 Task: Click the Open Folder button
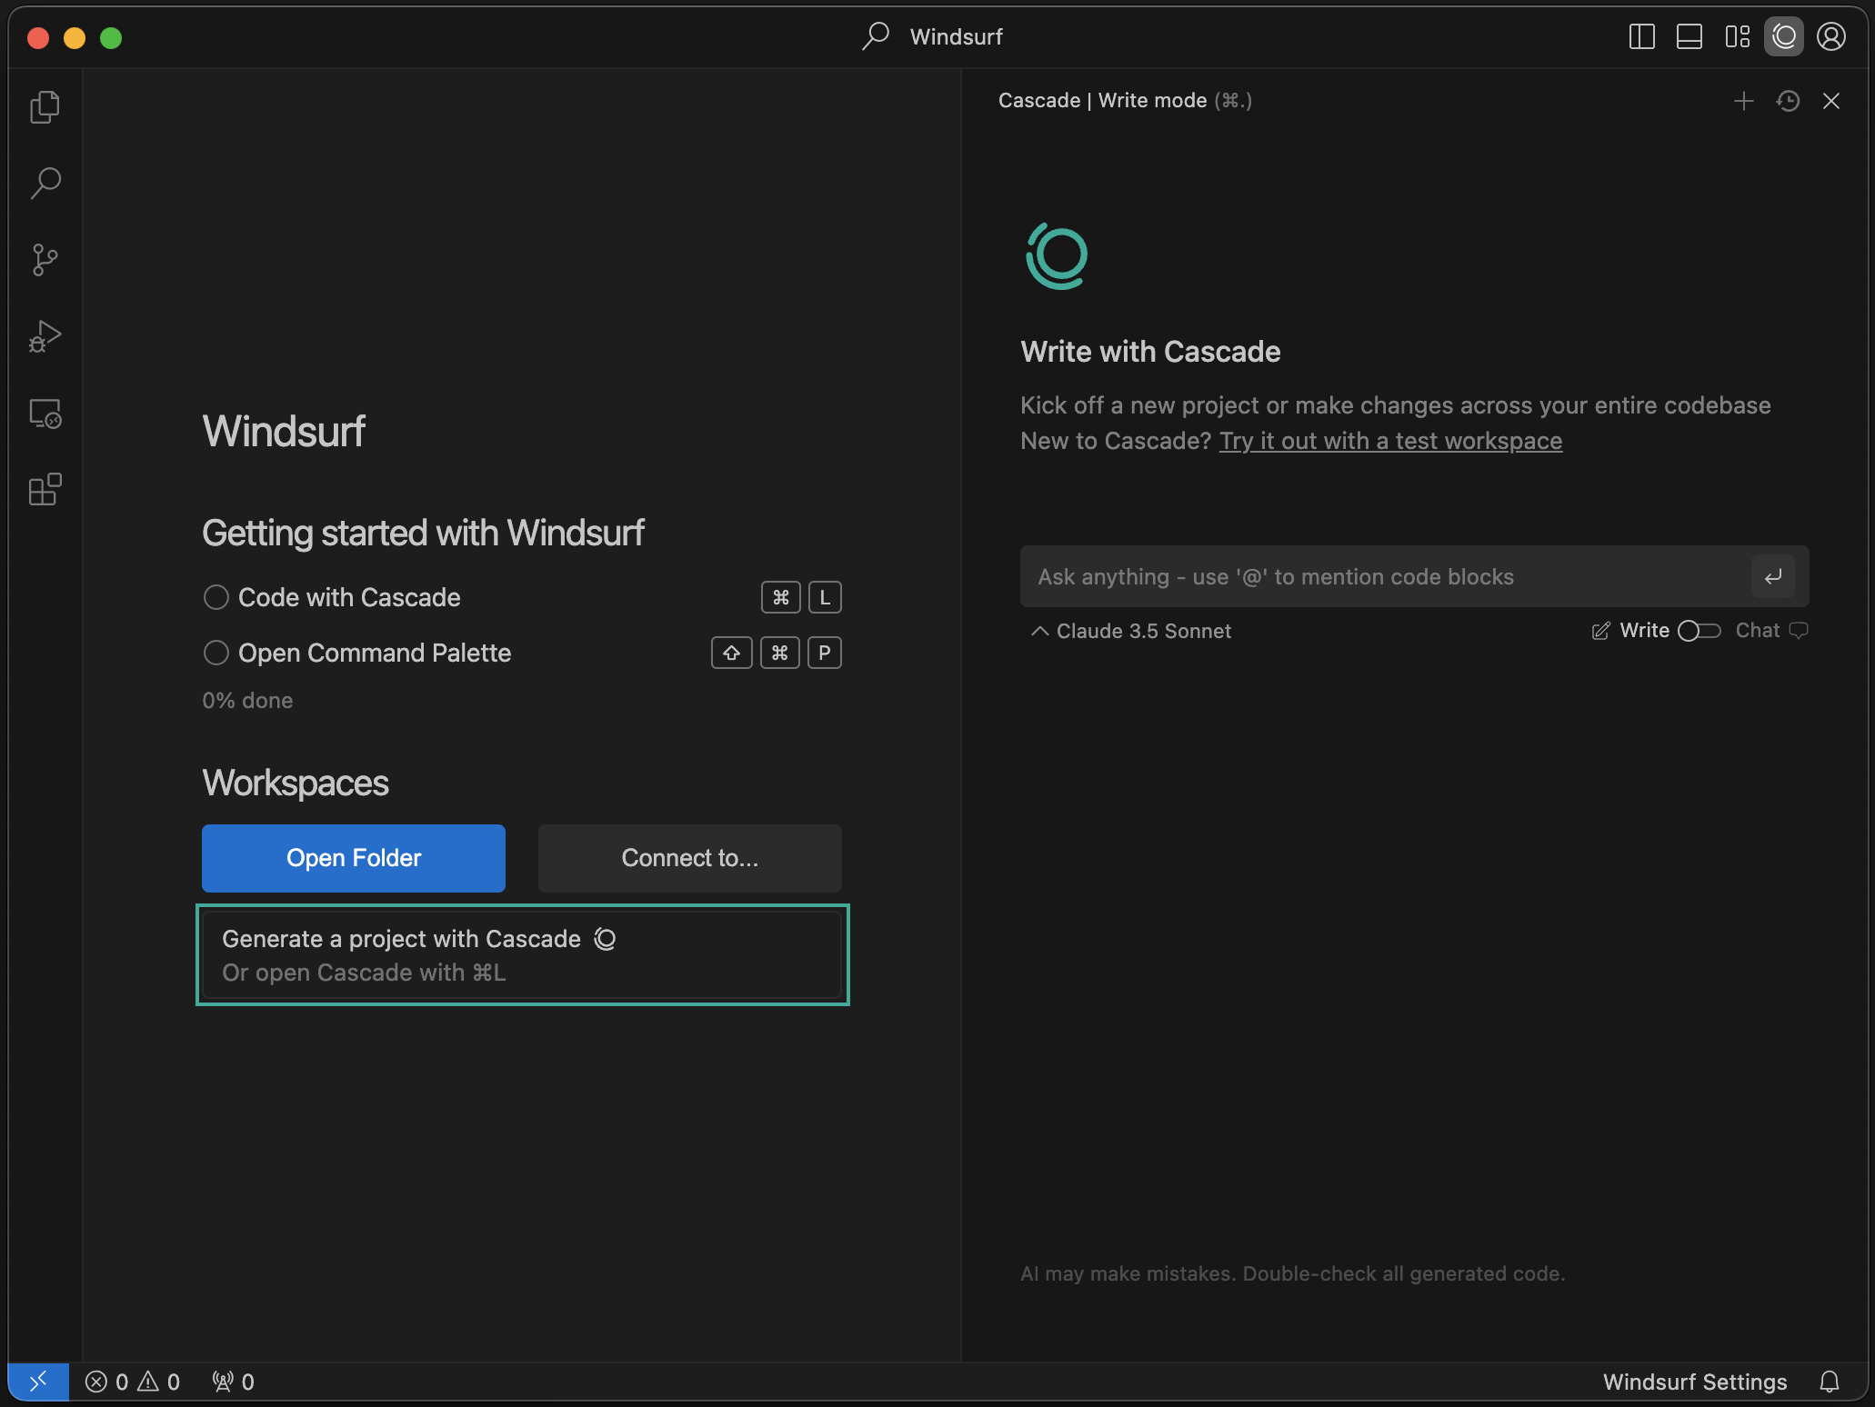[x=353, y=858]
